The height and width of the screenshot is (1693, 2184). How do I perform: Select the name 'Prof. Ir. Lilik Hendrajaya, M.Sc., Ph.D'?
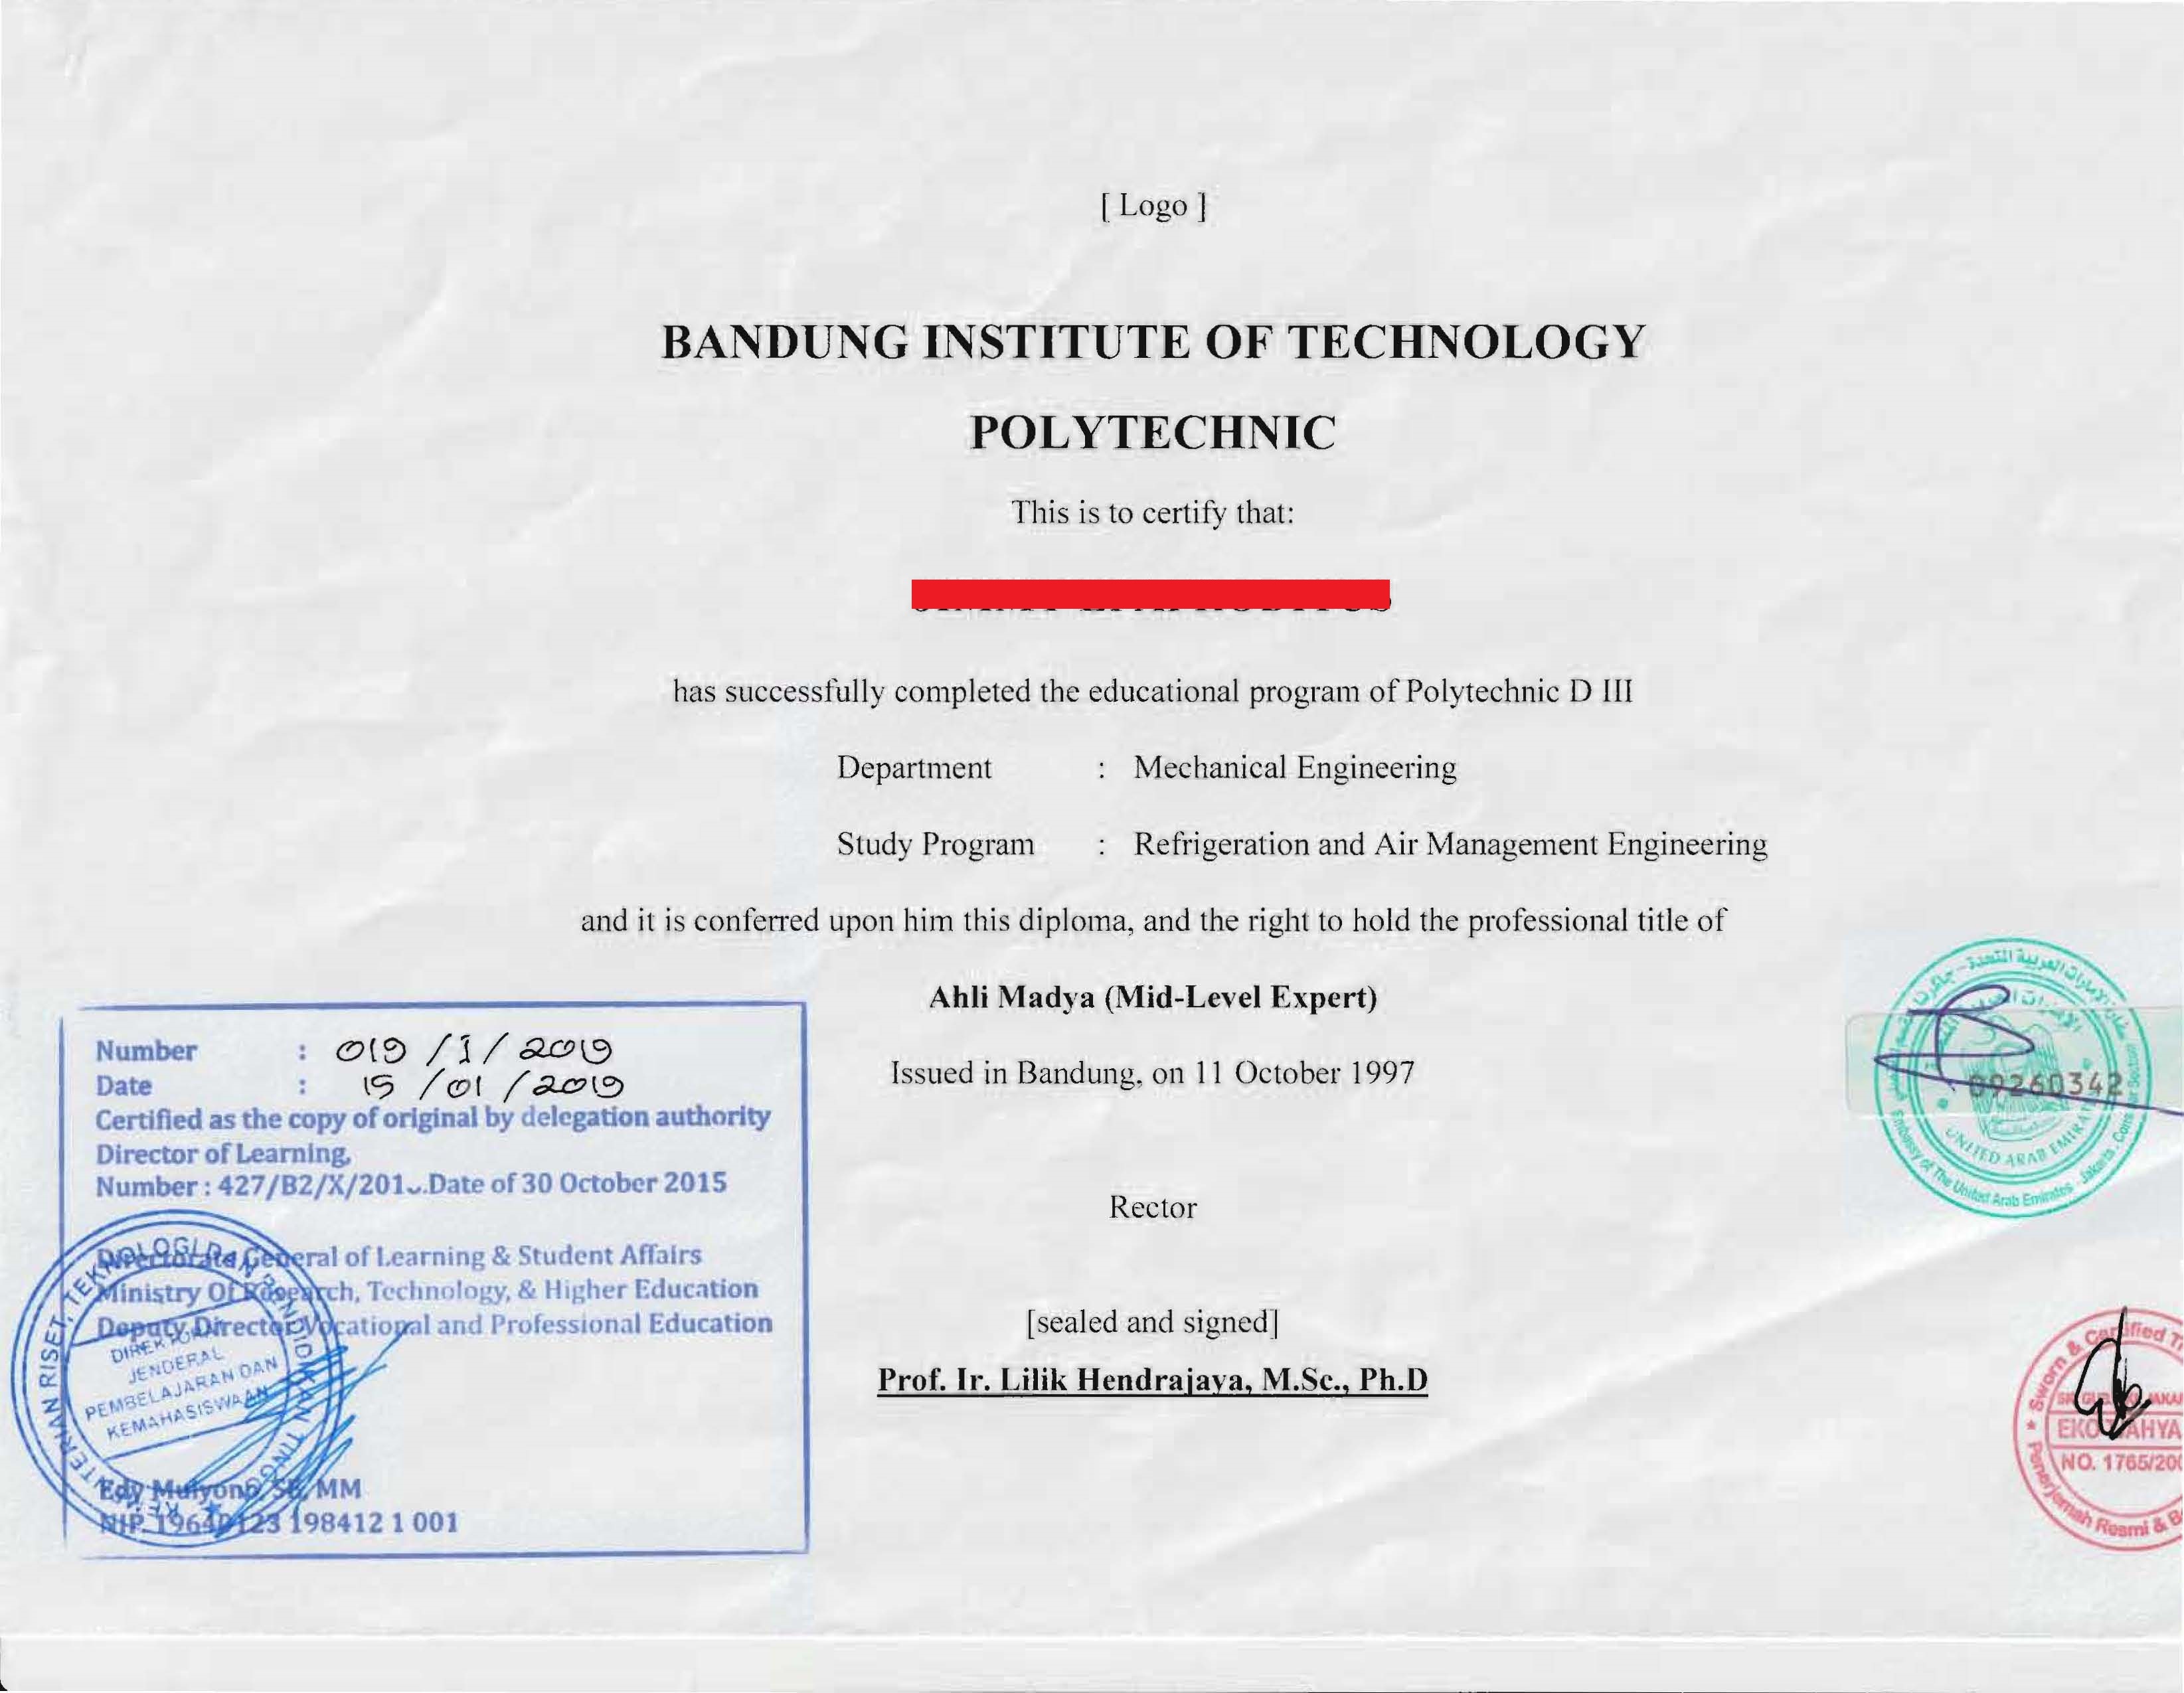[x=1153, y=1380]
